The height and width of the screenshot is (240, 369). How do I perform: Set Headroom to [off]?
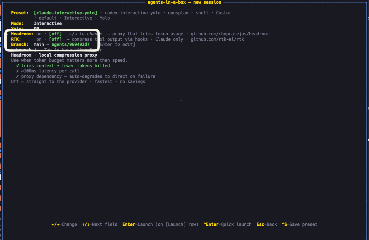pos(56,34)
